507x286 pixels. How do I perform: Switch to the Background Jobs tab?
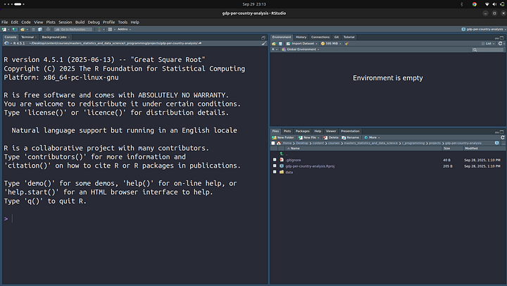(x=54, y=37)
